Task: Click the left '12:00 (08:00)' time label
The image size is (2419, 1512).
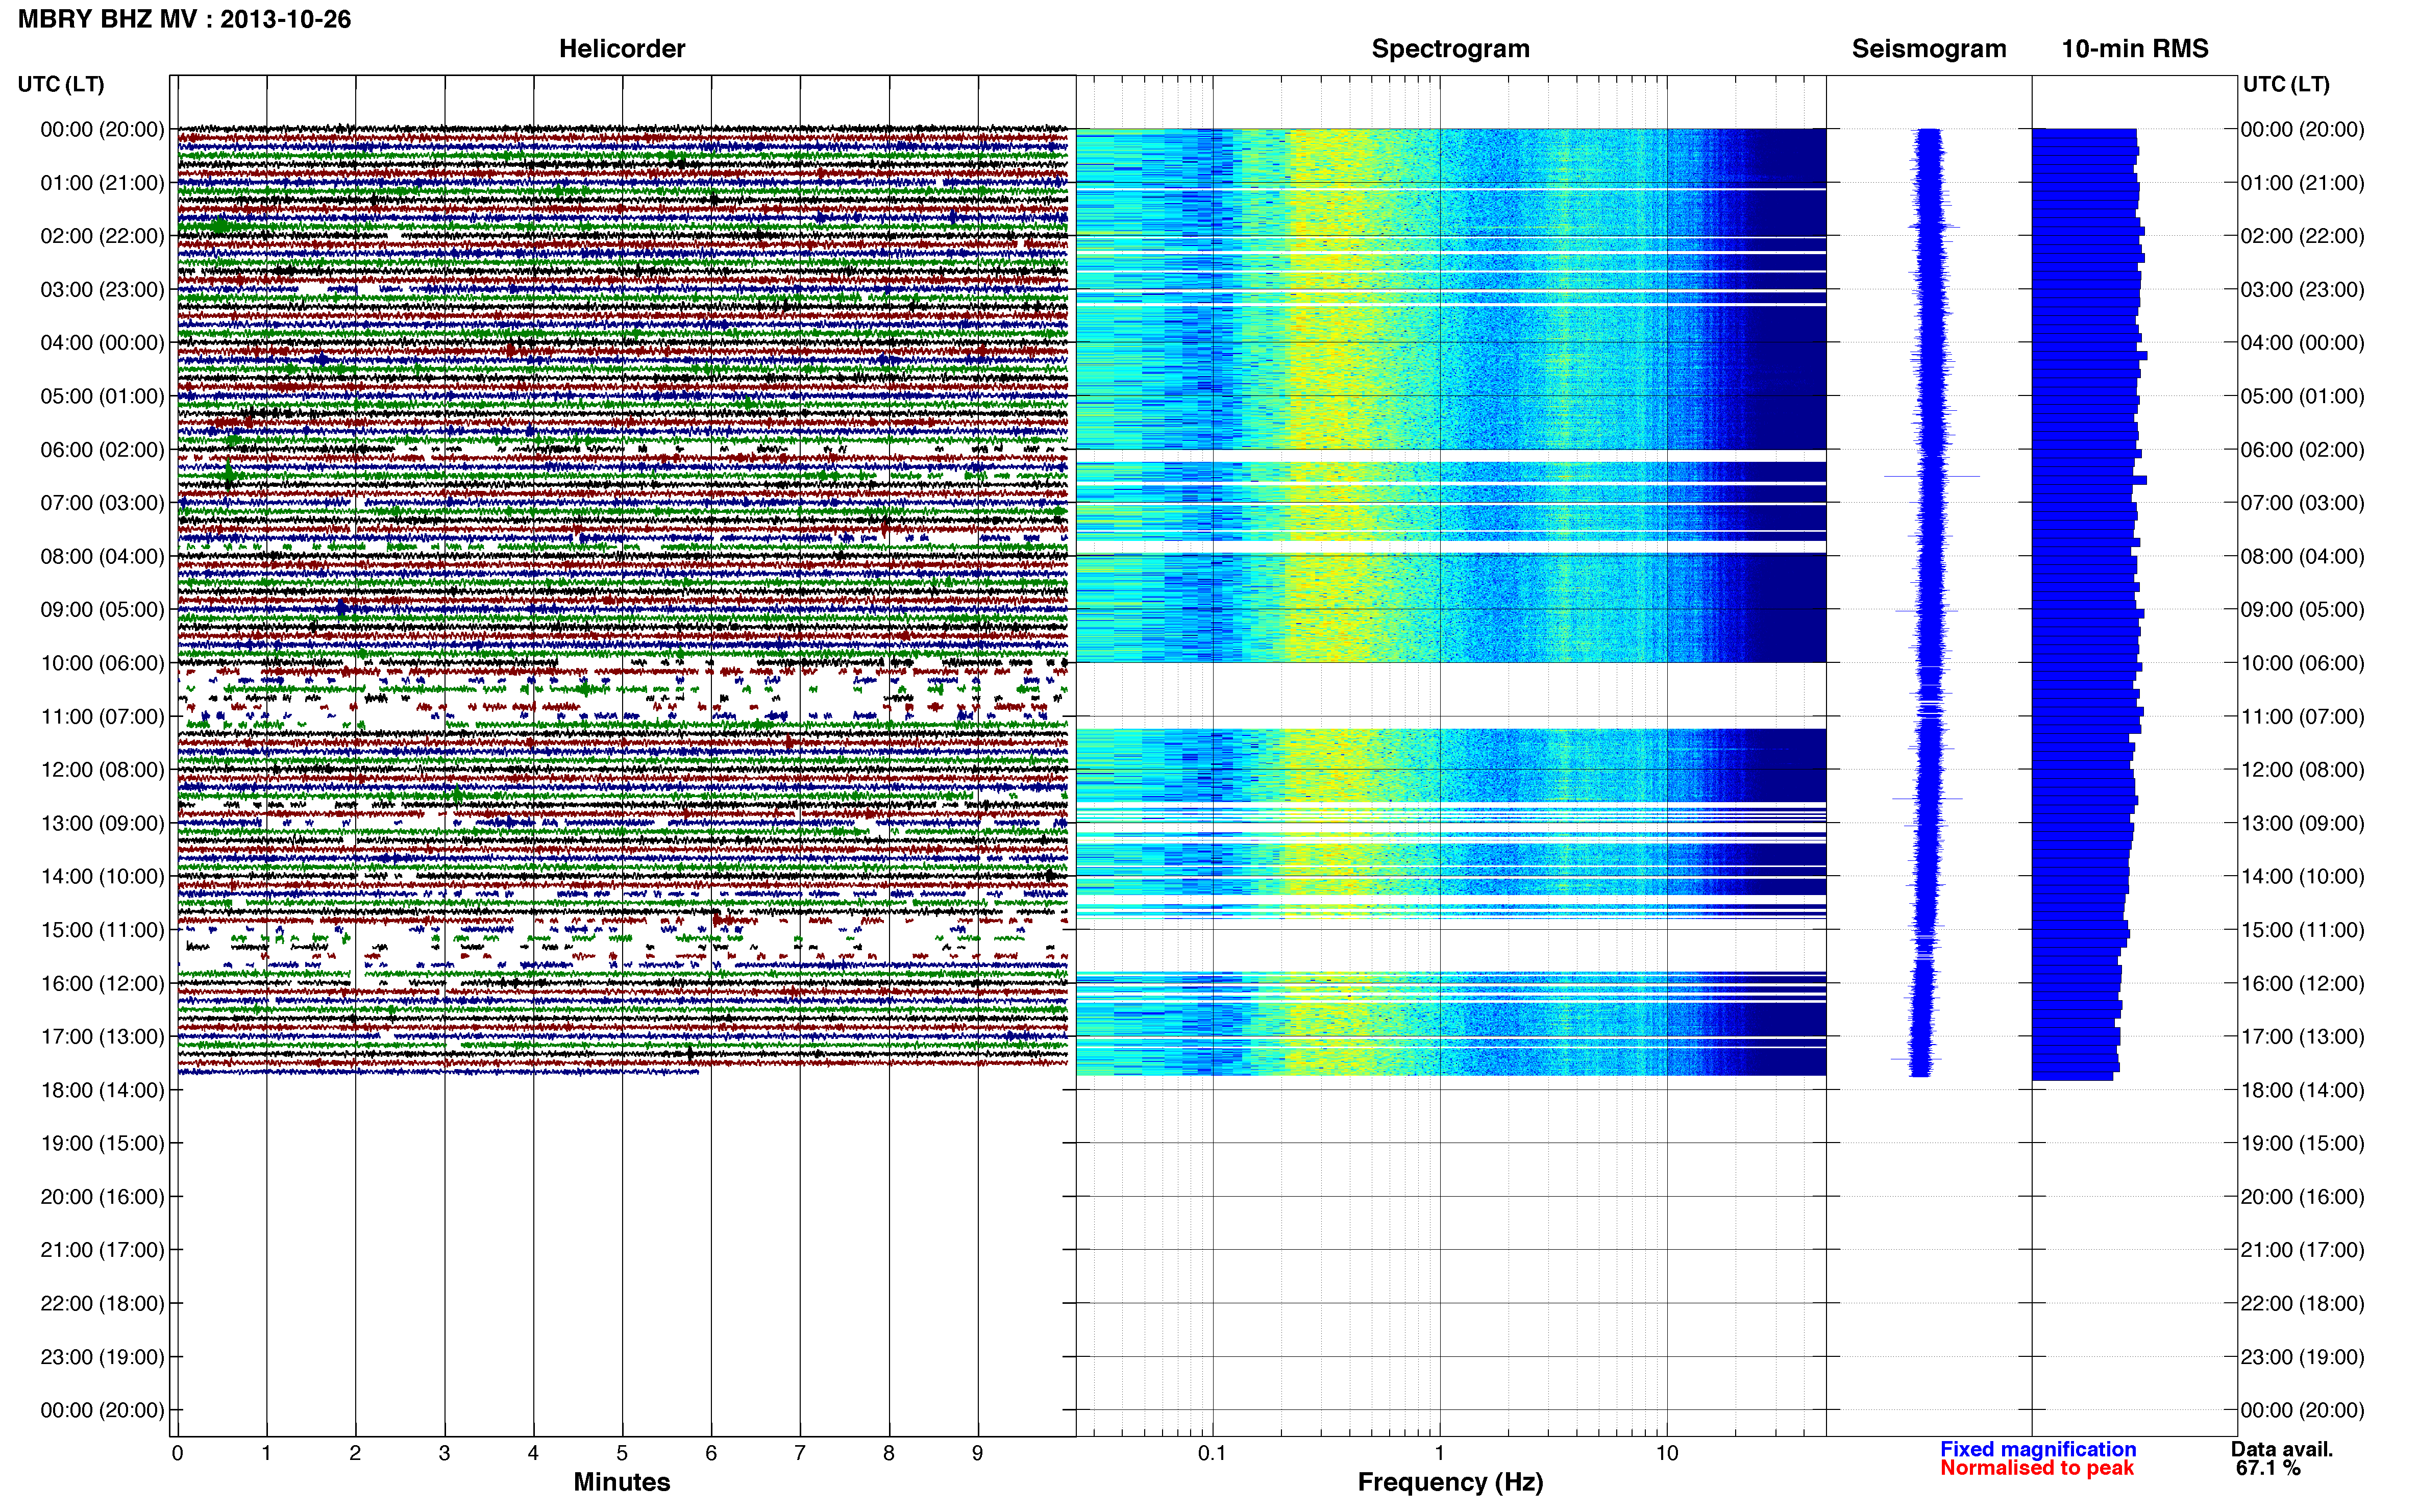Action: [x=102, y=770]
